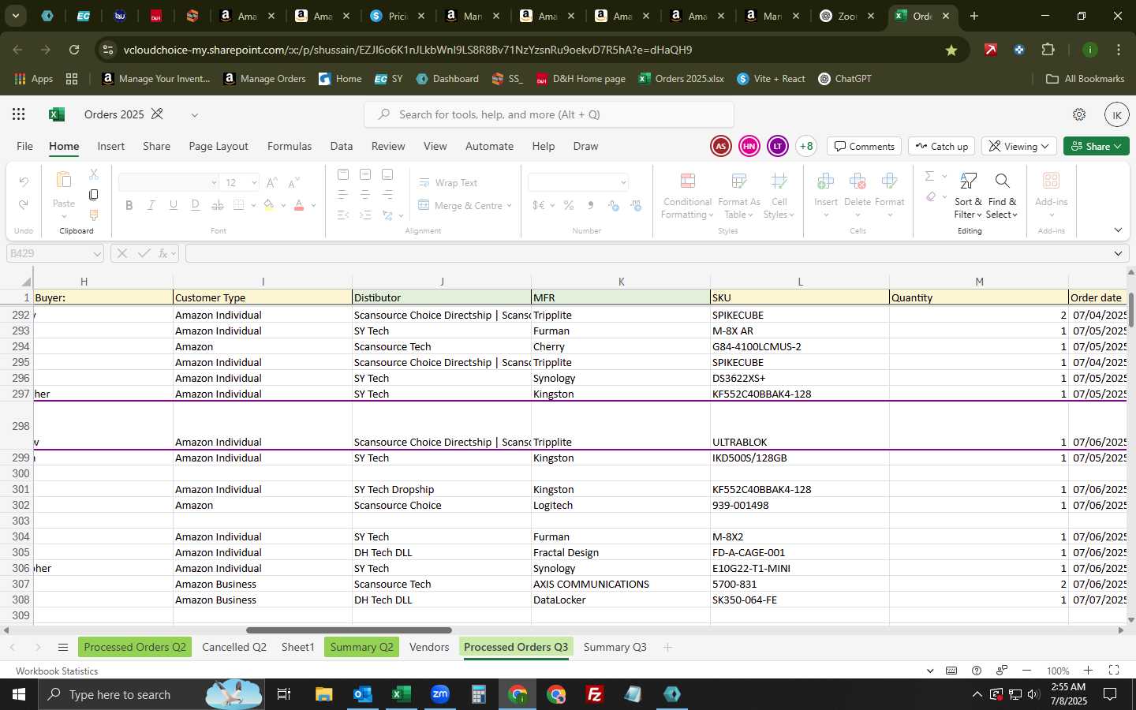Toggle Italic formatting

[151, 206]
